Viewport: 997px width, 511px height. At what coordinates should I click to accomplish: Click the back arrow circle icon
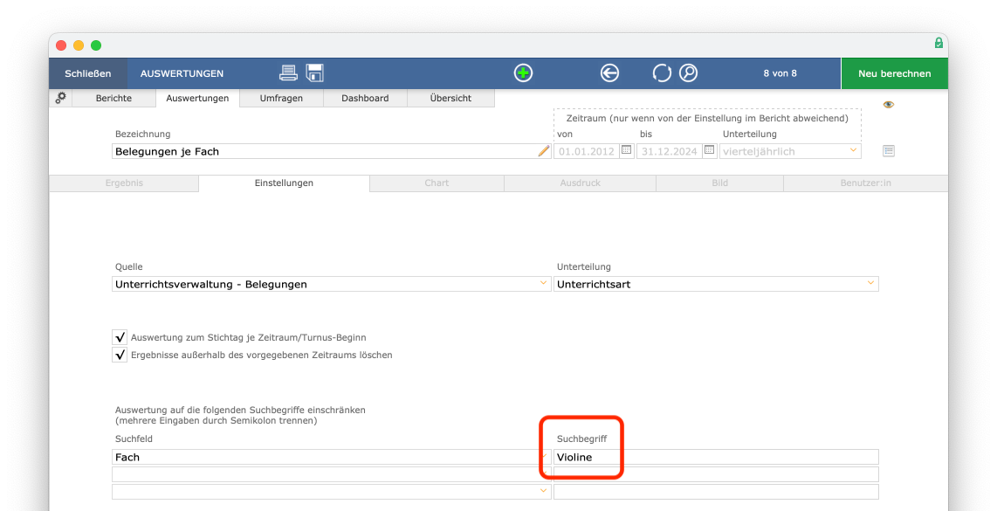609,73
